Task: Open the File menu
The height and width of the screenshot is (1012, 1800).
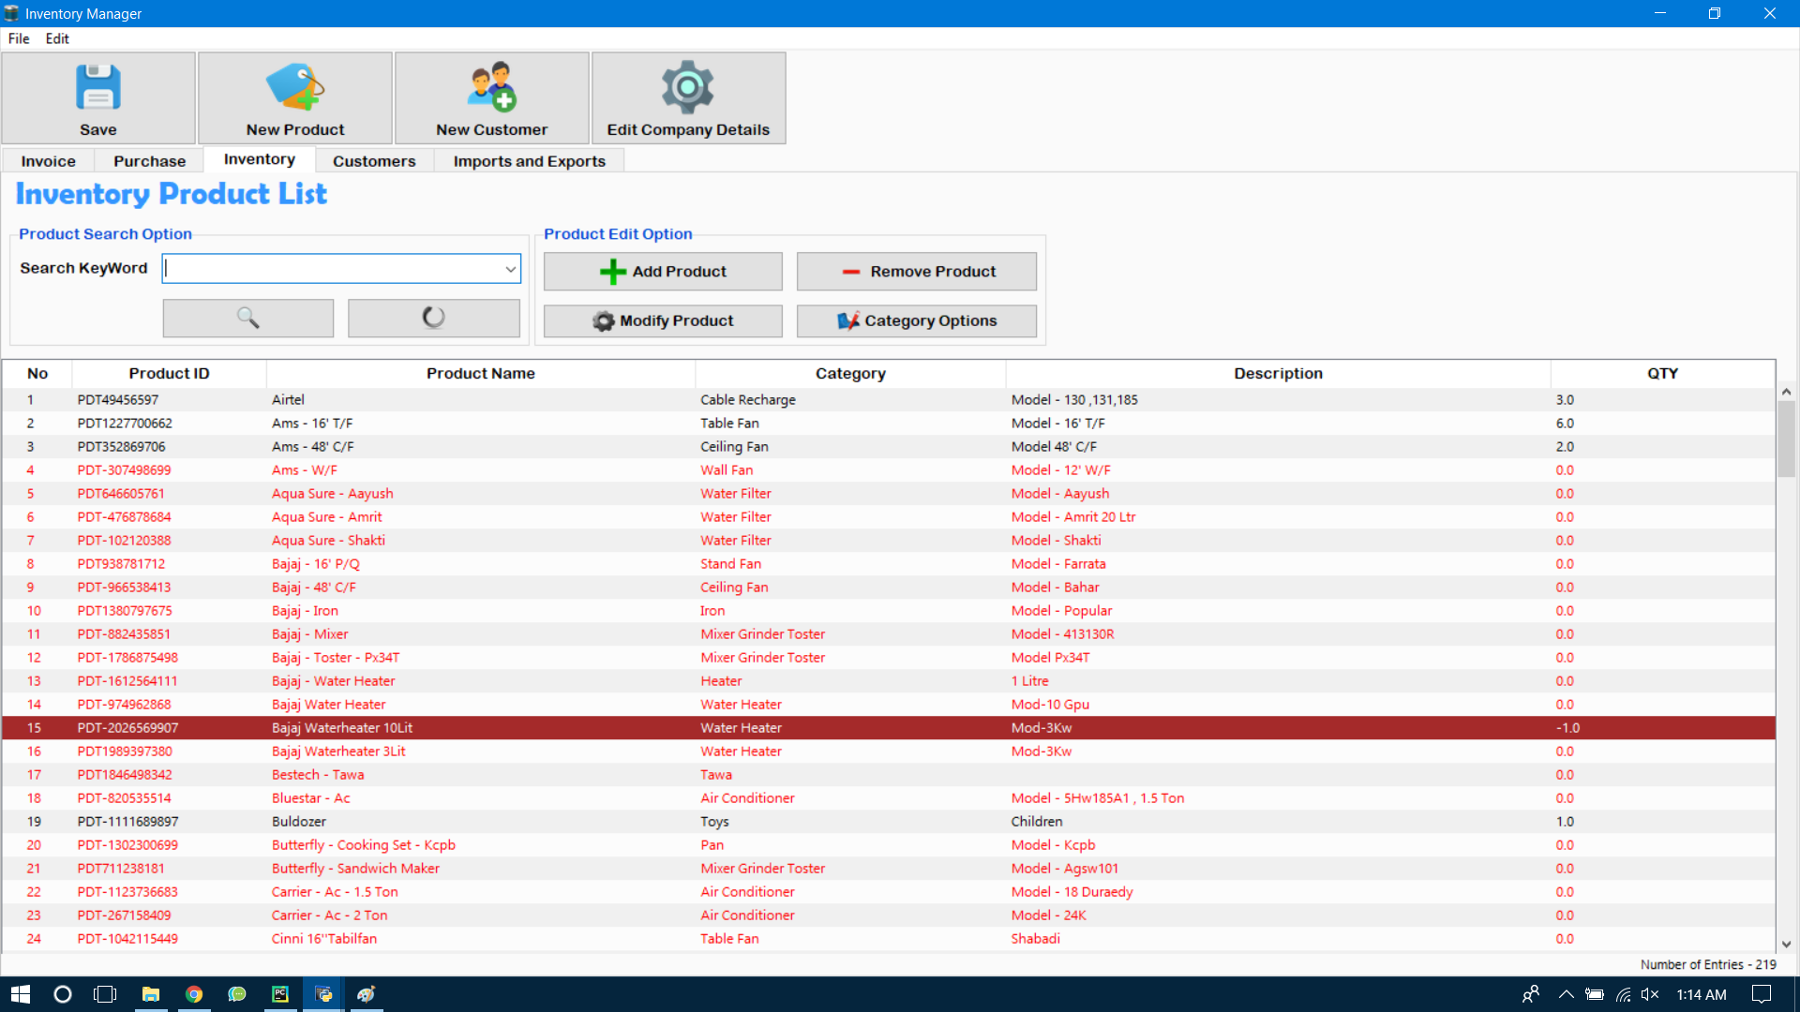Action: (x=19, y=38)
